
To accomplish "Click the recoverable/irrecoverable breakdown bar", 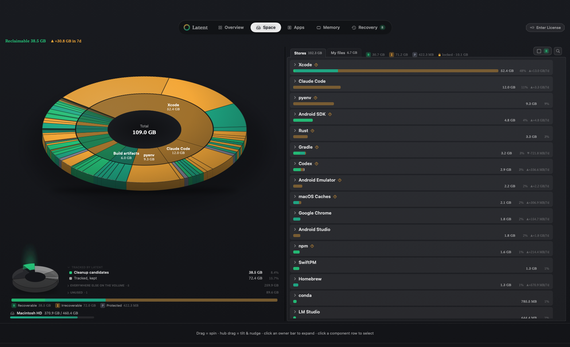I will click(x=144, y=300).
